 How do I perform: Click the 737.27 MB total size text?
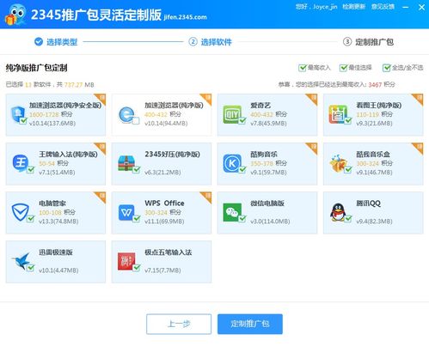click(79, 85)
